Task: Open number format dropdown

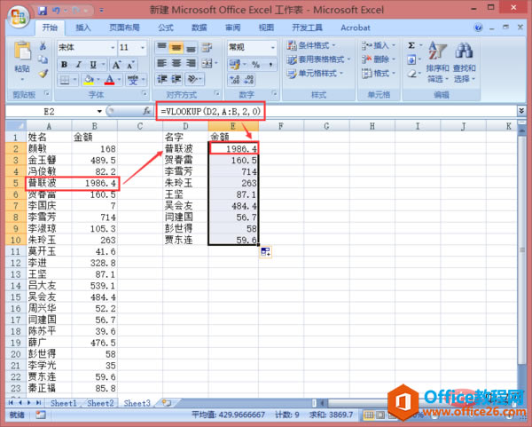Action: [x=273, y=47]
